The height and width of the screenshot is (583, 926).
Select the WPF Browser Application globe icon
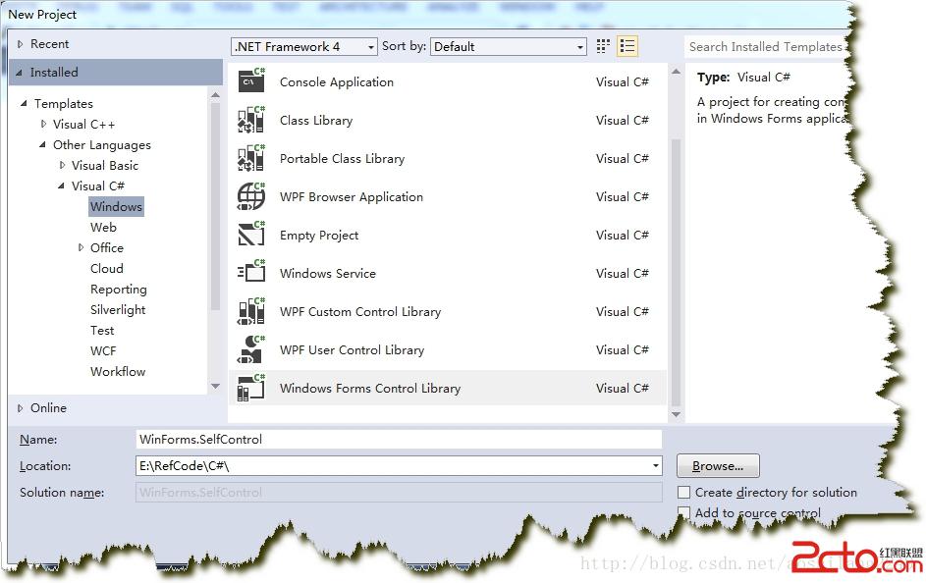[x=251, y=196]
